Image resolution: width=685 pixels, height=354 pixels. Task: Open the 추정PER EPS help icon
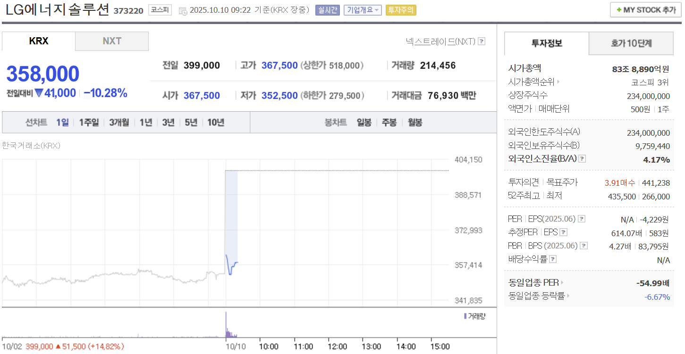563,232
